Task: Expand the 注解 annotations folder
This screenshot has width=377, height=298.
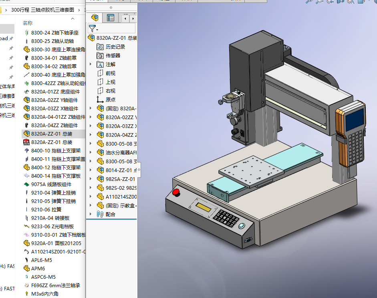Action: (91, 65)
